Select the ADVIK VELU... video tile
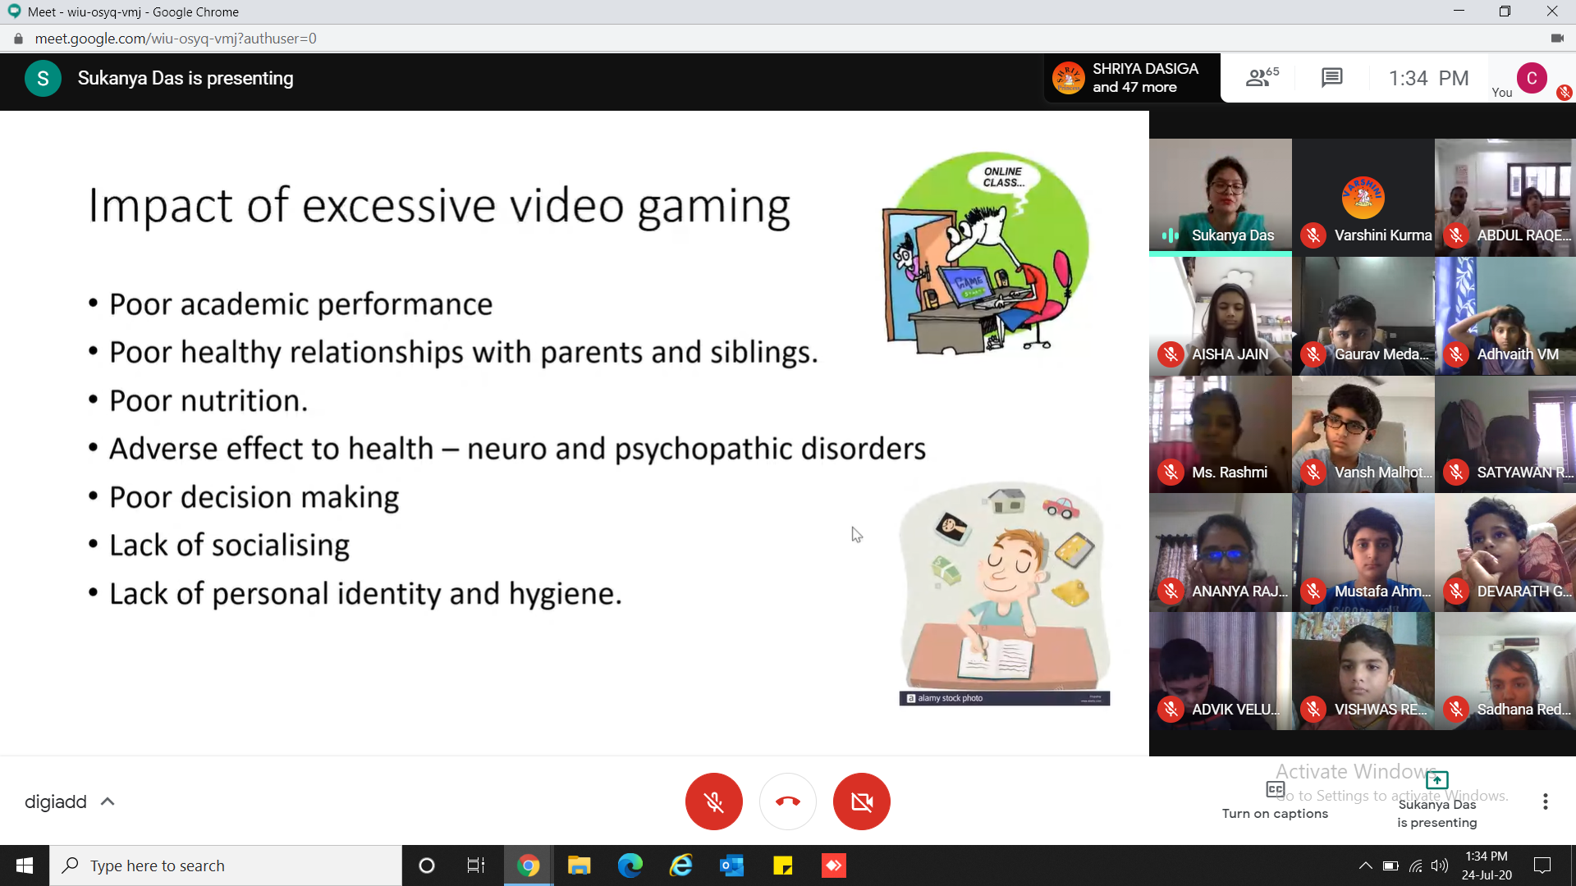 [x=1220, y=671]
